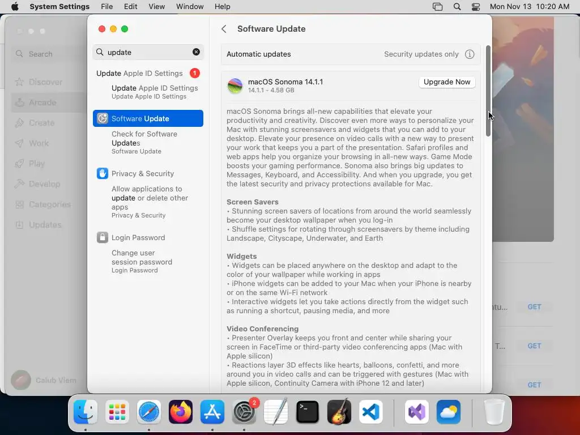
Task: Click Search field in App Store window
Action: tap(48, 54)
